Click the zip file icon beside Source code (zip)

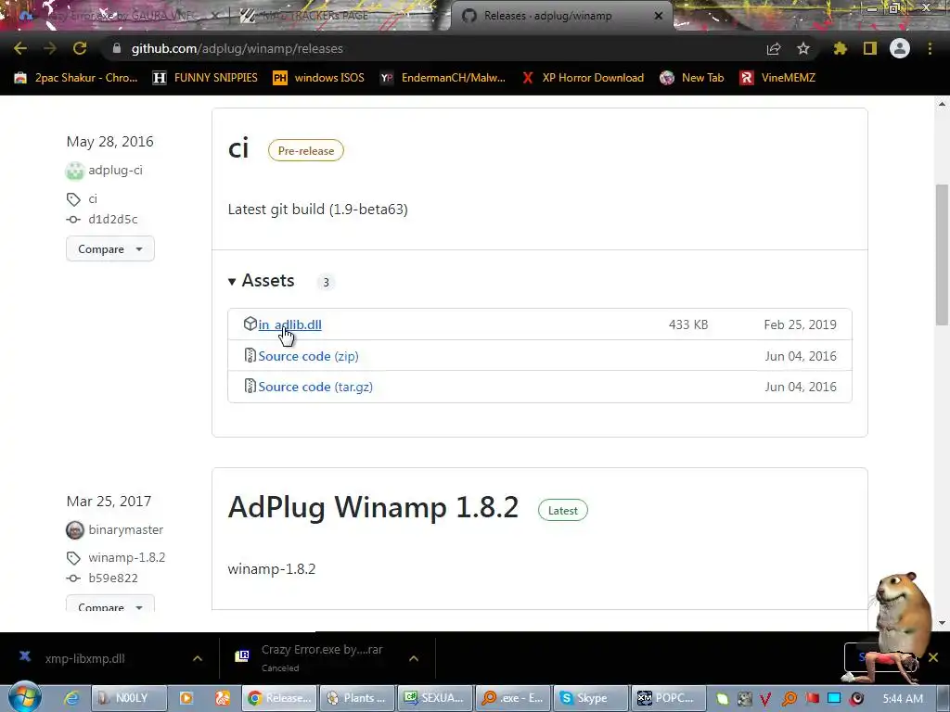(250, 355)
